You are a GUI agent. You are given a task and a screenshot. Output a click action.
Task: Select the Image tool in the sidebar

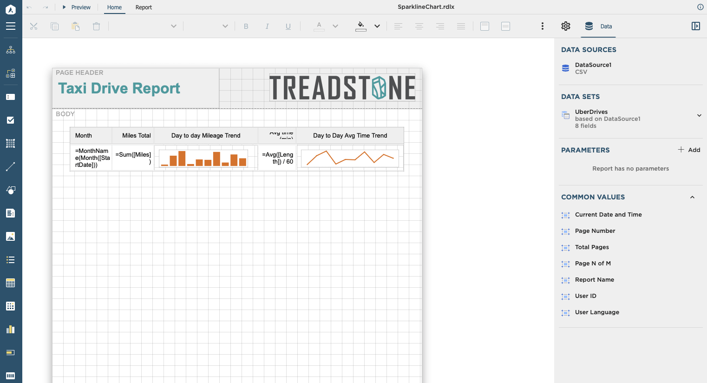[x=10, y=236]
